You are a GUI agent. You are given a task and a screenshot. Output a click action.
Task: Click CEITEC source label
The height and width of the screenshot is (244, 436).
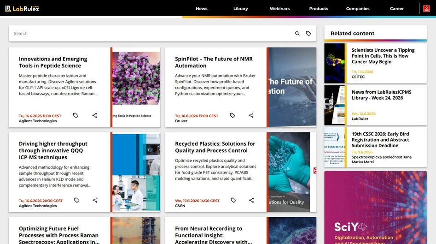coord(358,77)
